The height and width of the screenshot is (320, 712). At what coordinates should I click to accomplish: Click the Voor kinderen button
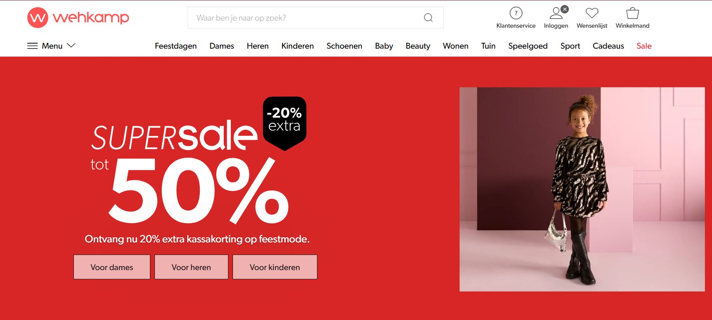click(275, 267)
